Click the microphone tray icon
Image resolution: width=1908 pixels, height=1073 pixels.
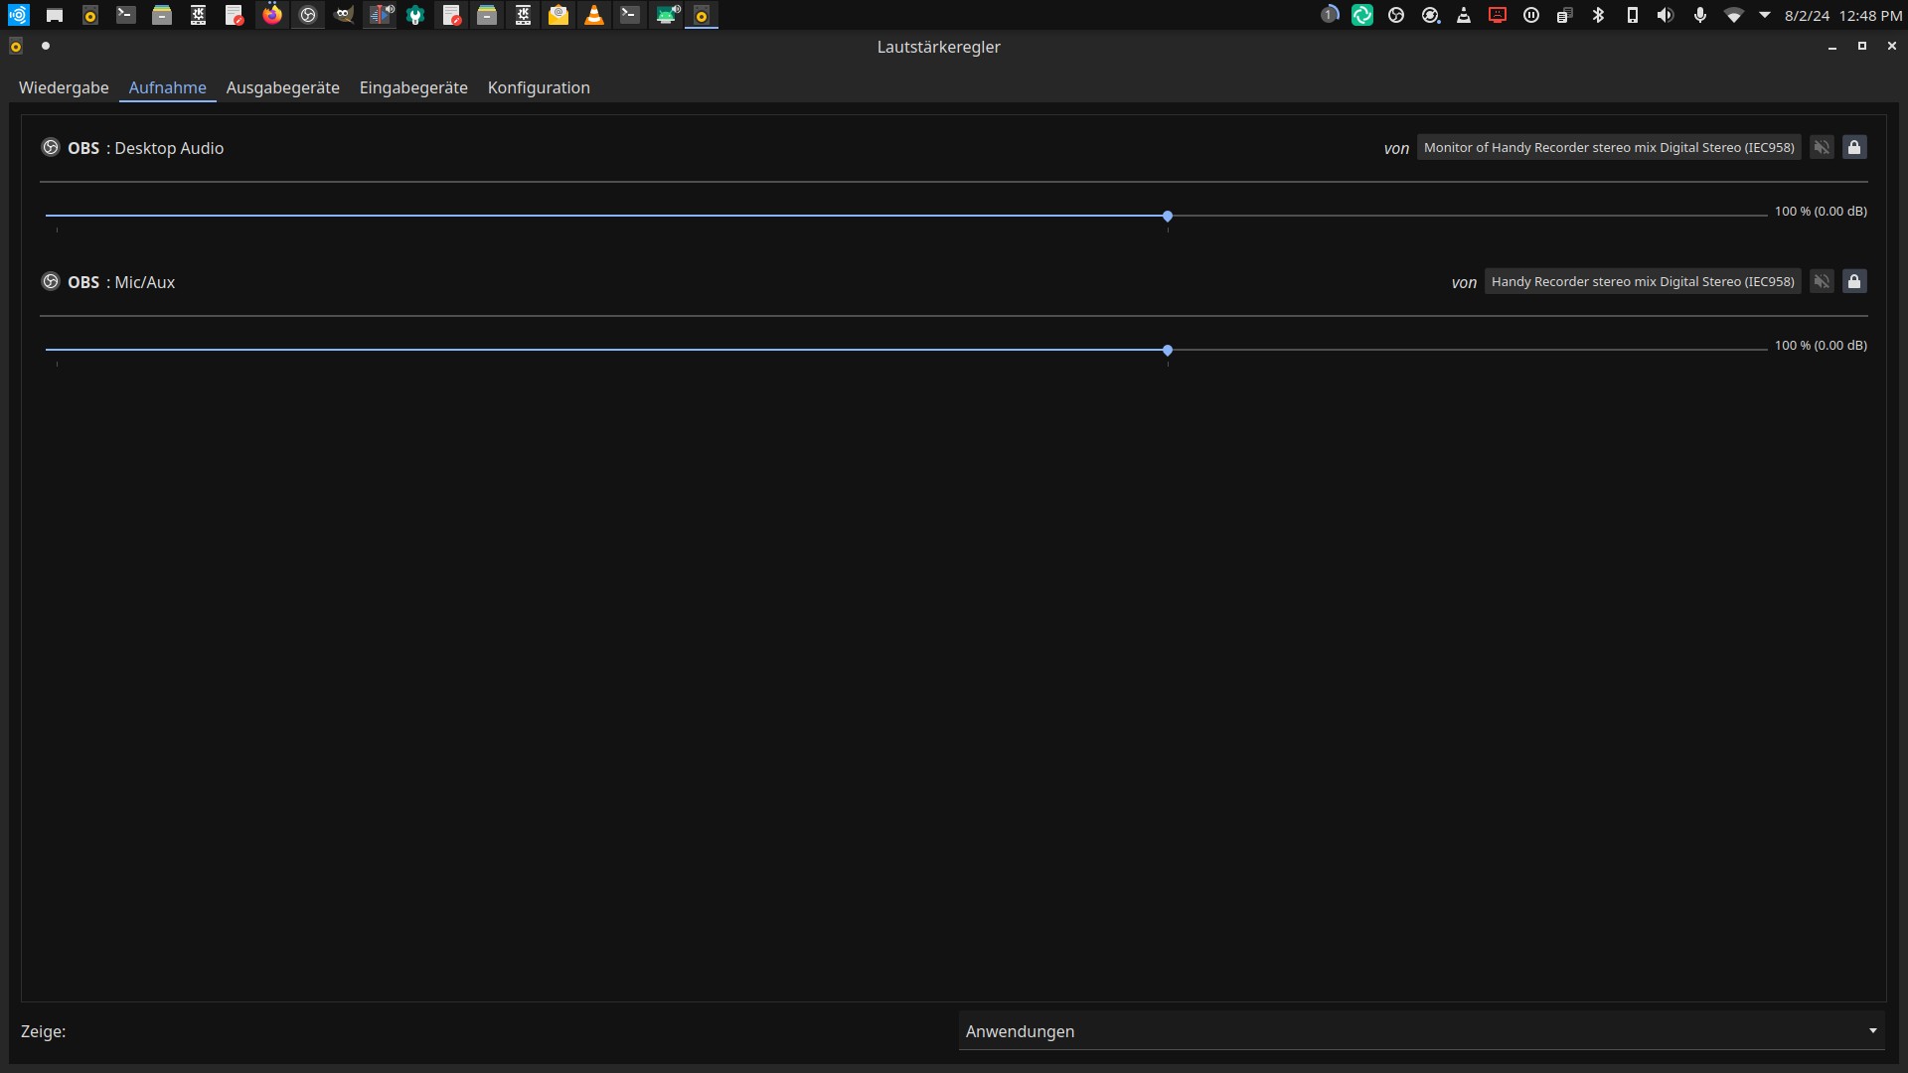coord(1700,15)
